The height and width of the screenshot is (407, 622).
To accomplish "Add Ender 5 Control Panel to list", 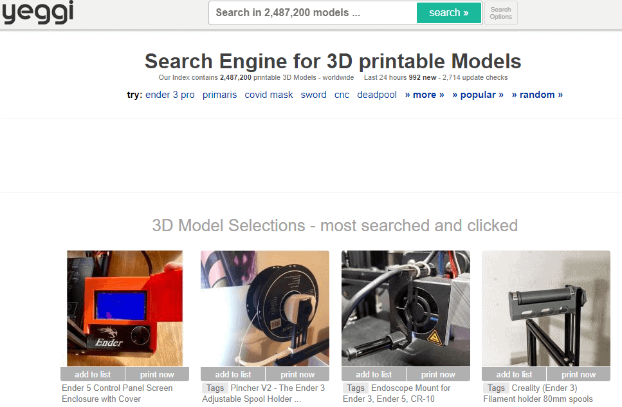I will click(93, 374).
